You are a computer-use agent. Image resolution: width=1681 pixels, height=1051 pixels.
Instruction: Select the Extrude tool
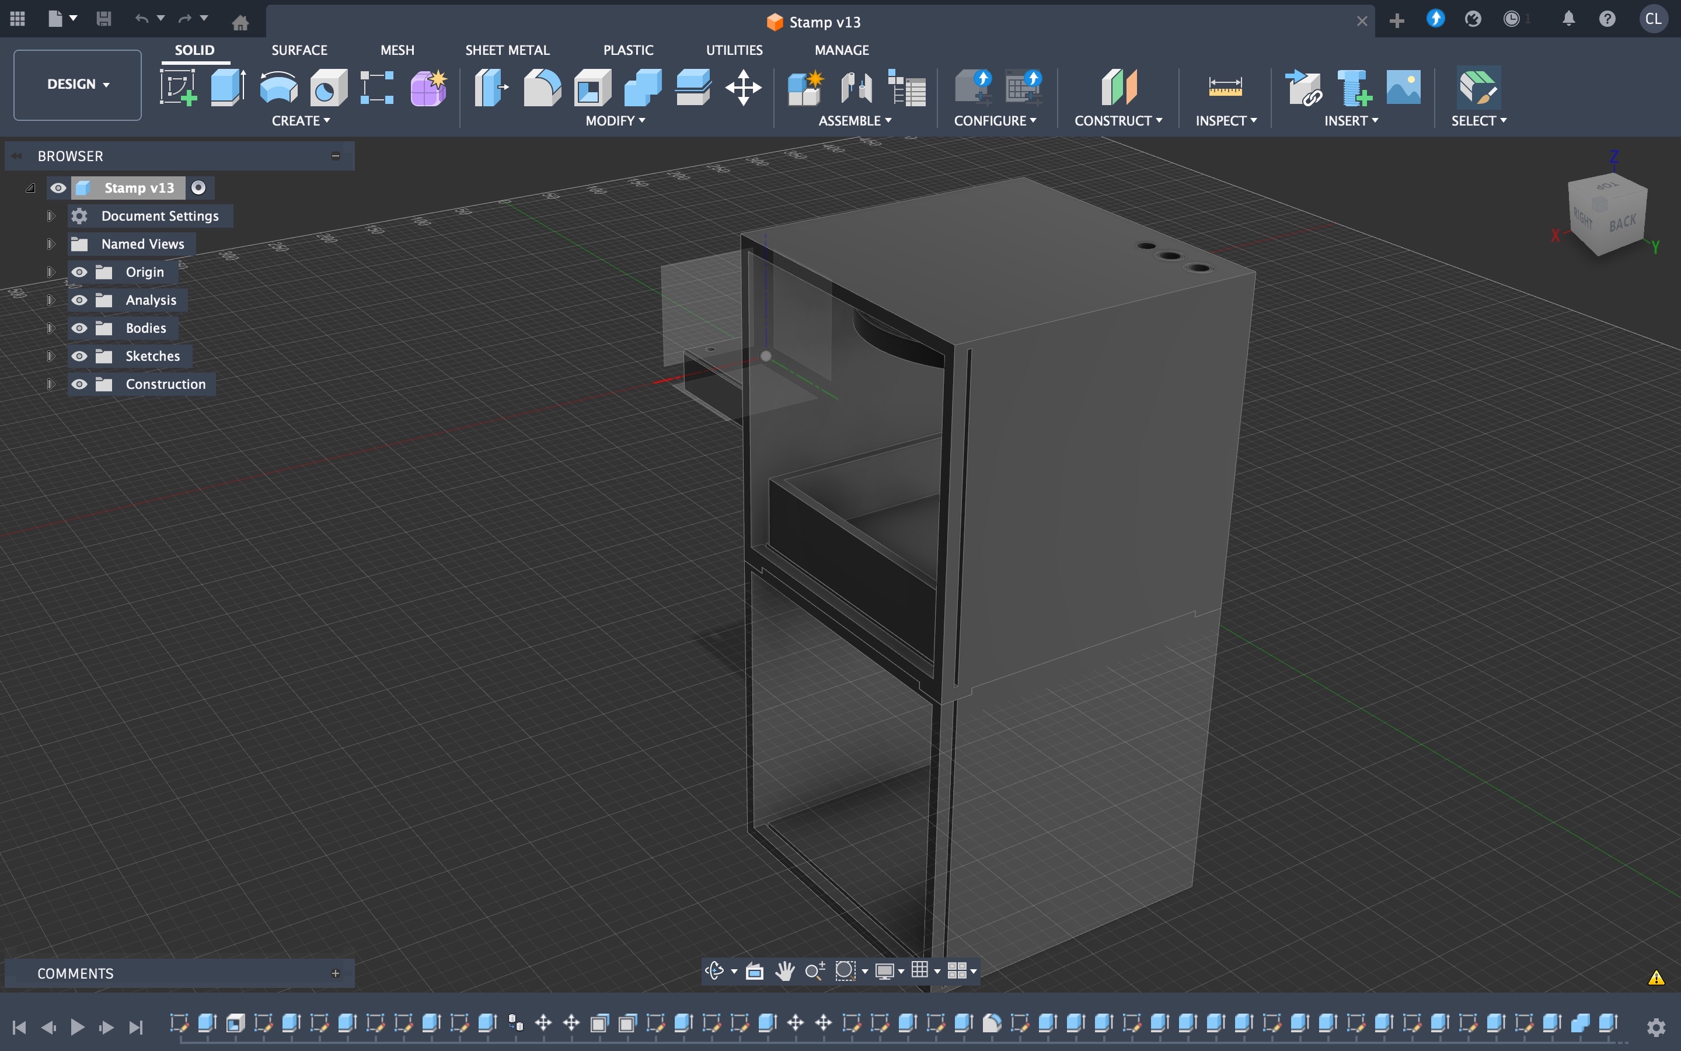(x=229, y=88)
